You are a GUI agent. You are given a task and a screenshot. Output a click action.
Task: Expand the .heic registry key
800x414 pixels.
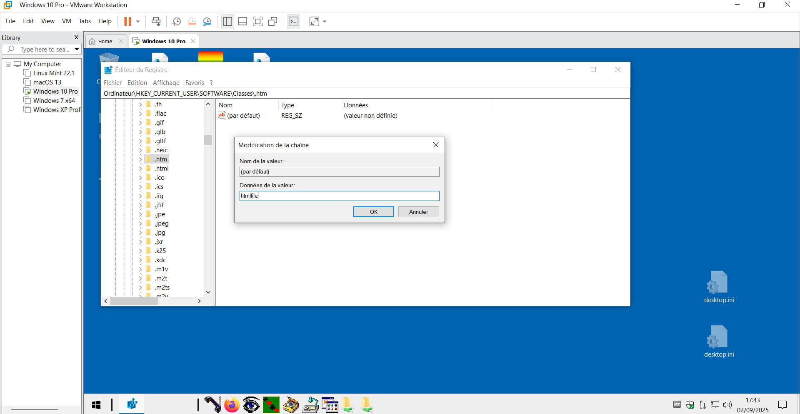tap(140, 150)
